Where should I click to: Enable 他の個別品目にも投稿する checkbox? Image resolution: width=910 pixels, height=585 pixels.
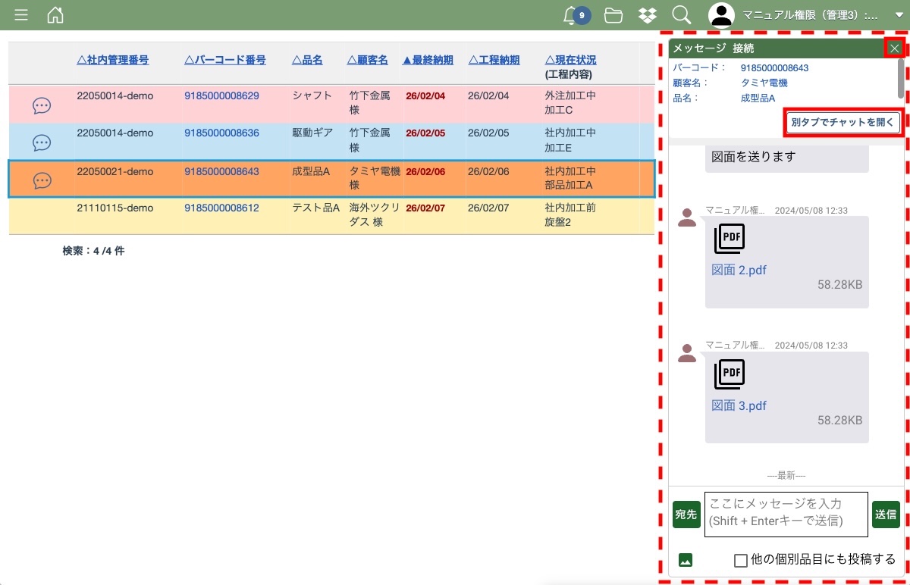click(x=741, y=560)
